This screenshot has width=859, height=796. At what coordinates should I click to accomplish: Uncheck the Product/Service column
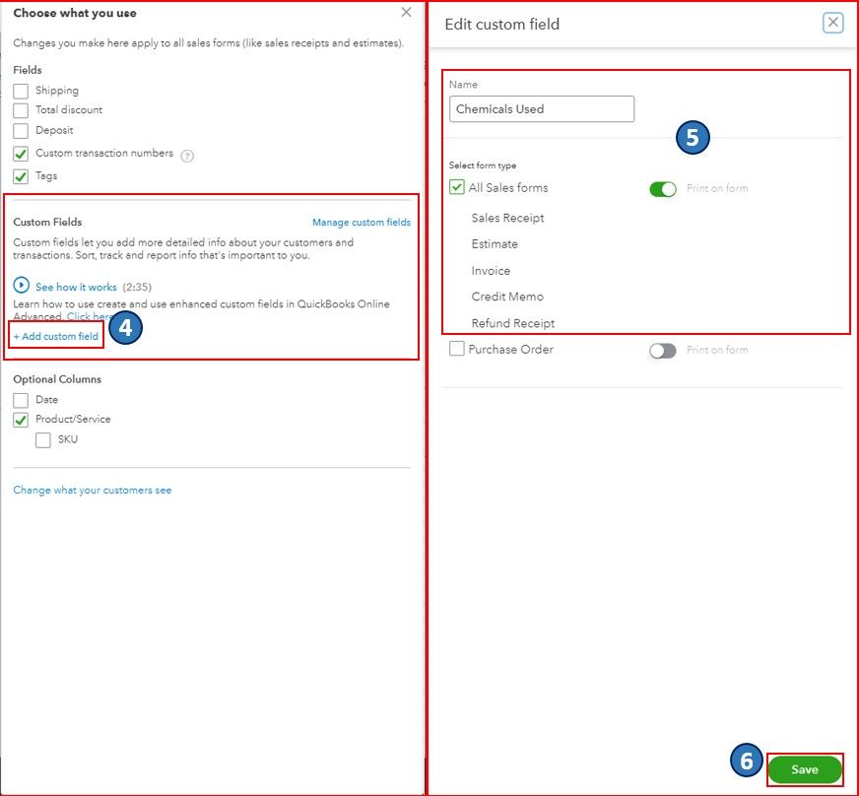point(21,421)
